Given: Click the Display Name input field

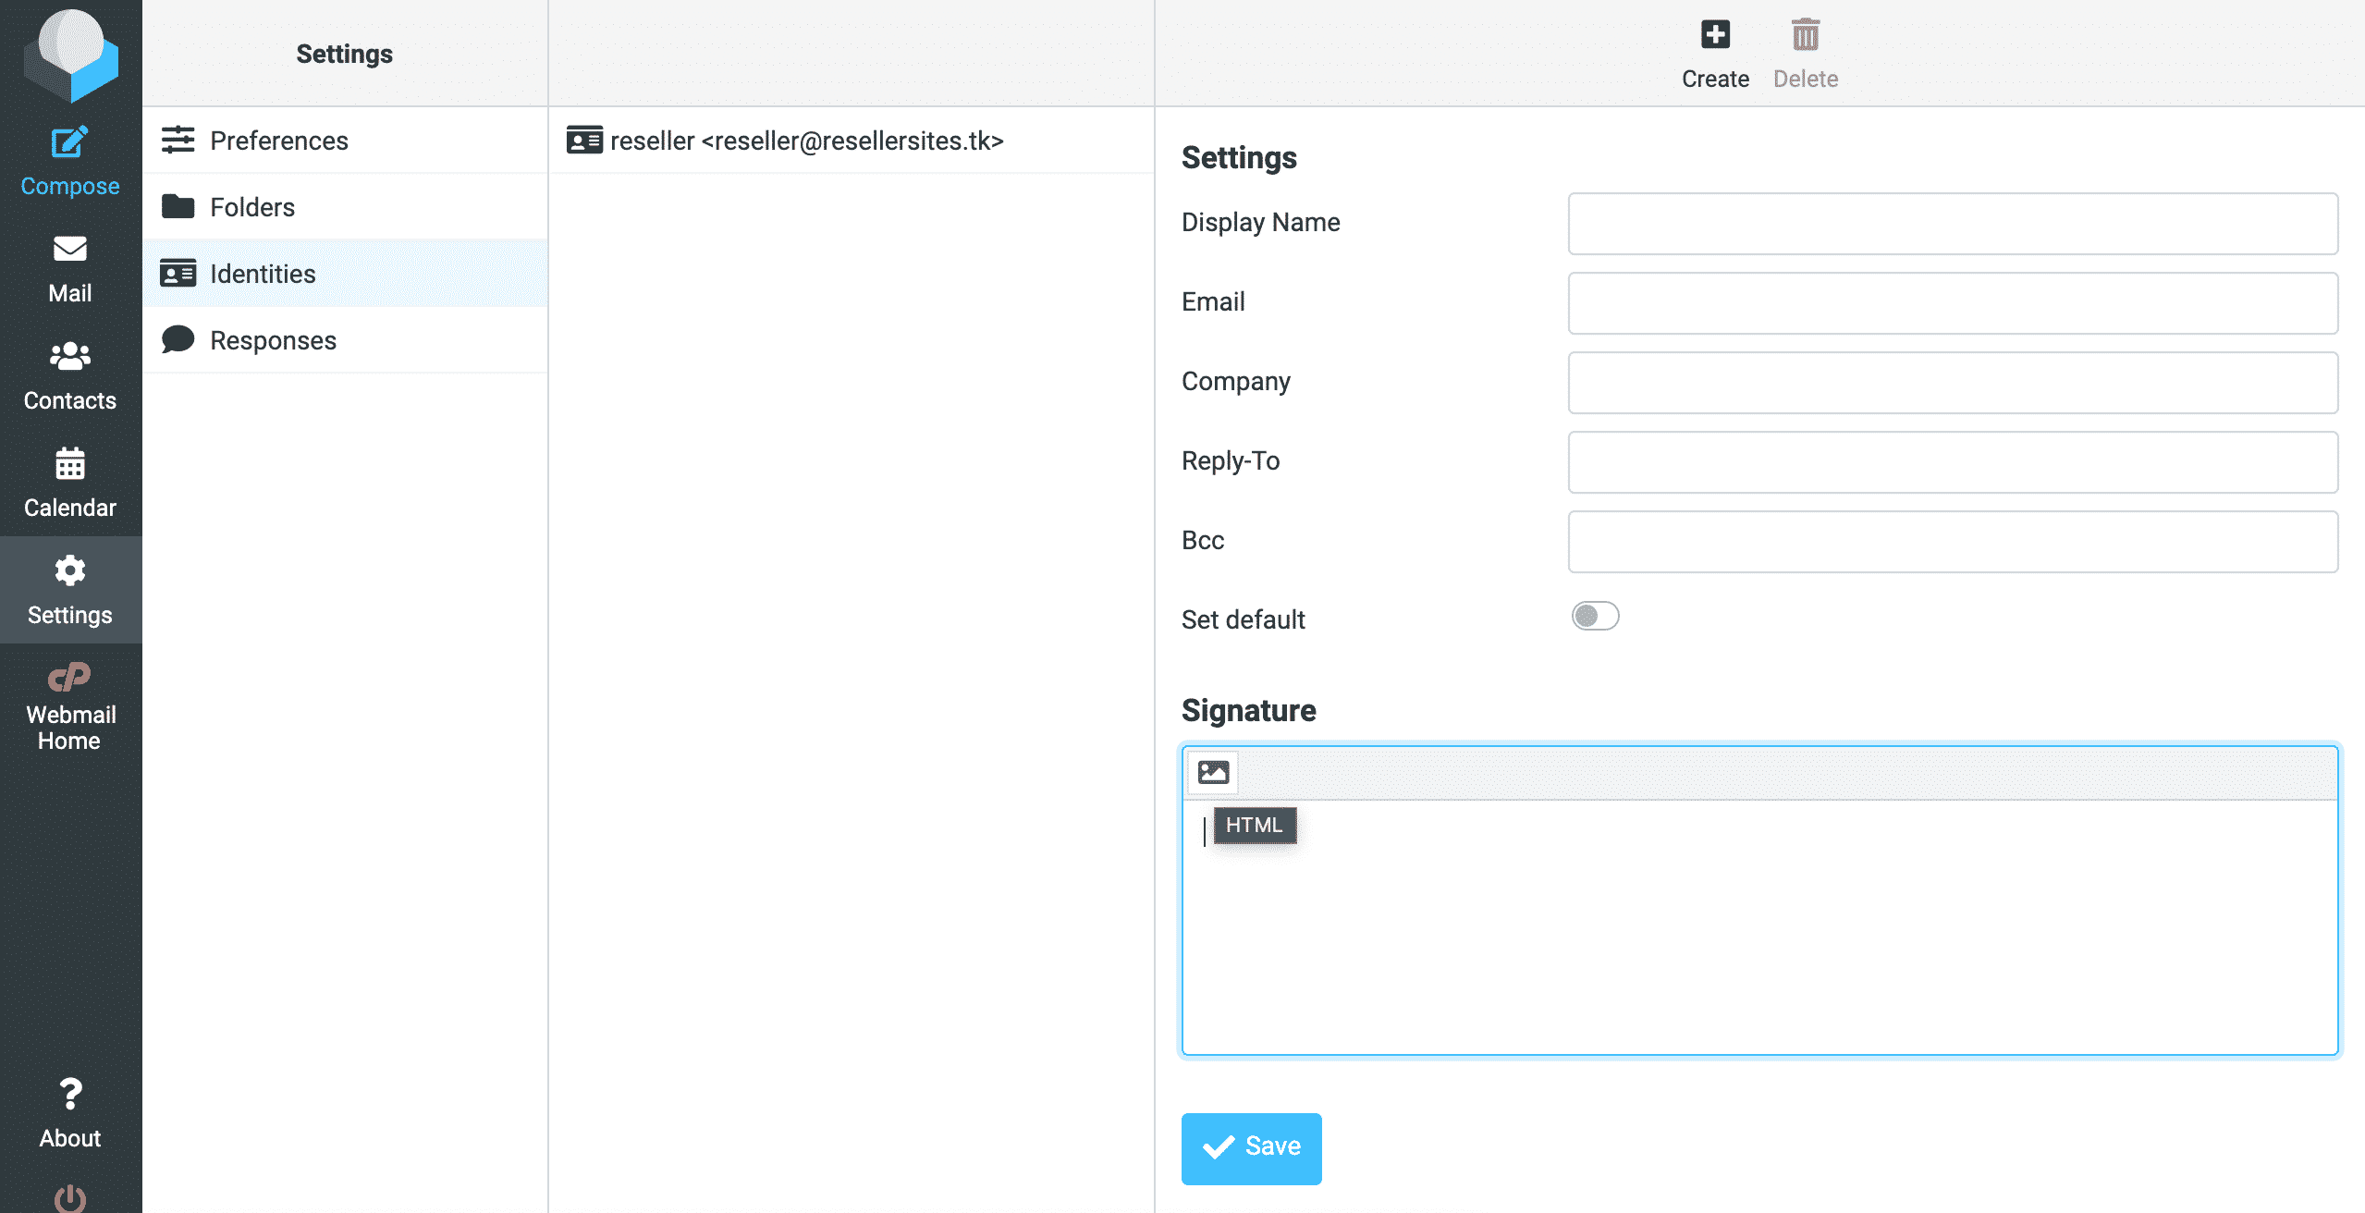Looking at the screenshot, I should [x=1953, y=224].
